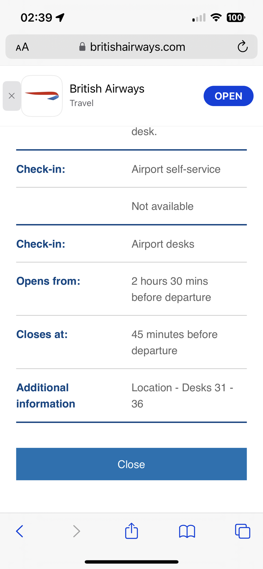
Task: Tap the Safari forward arrow
Action: coord(76,531)
